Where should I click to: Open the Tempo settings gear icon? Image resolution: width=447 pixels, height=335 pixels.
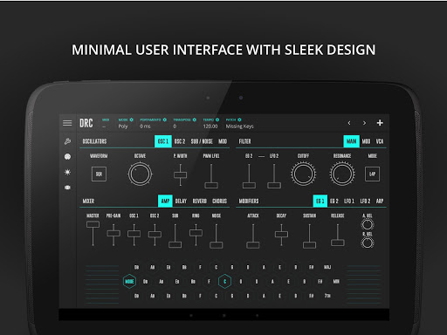[x=217, y=120]
